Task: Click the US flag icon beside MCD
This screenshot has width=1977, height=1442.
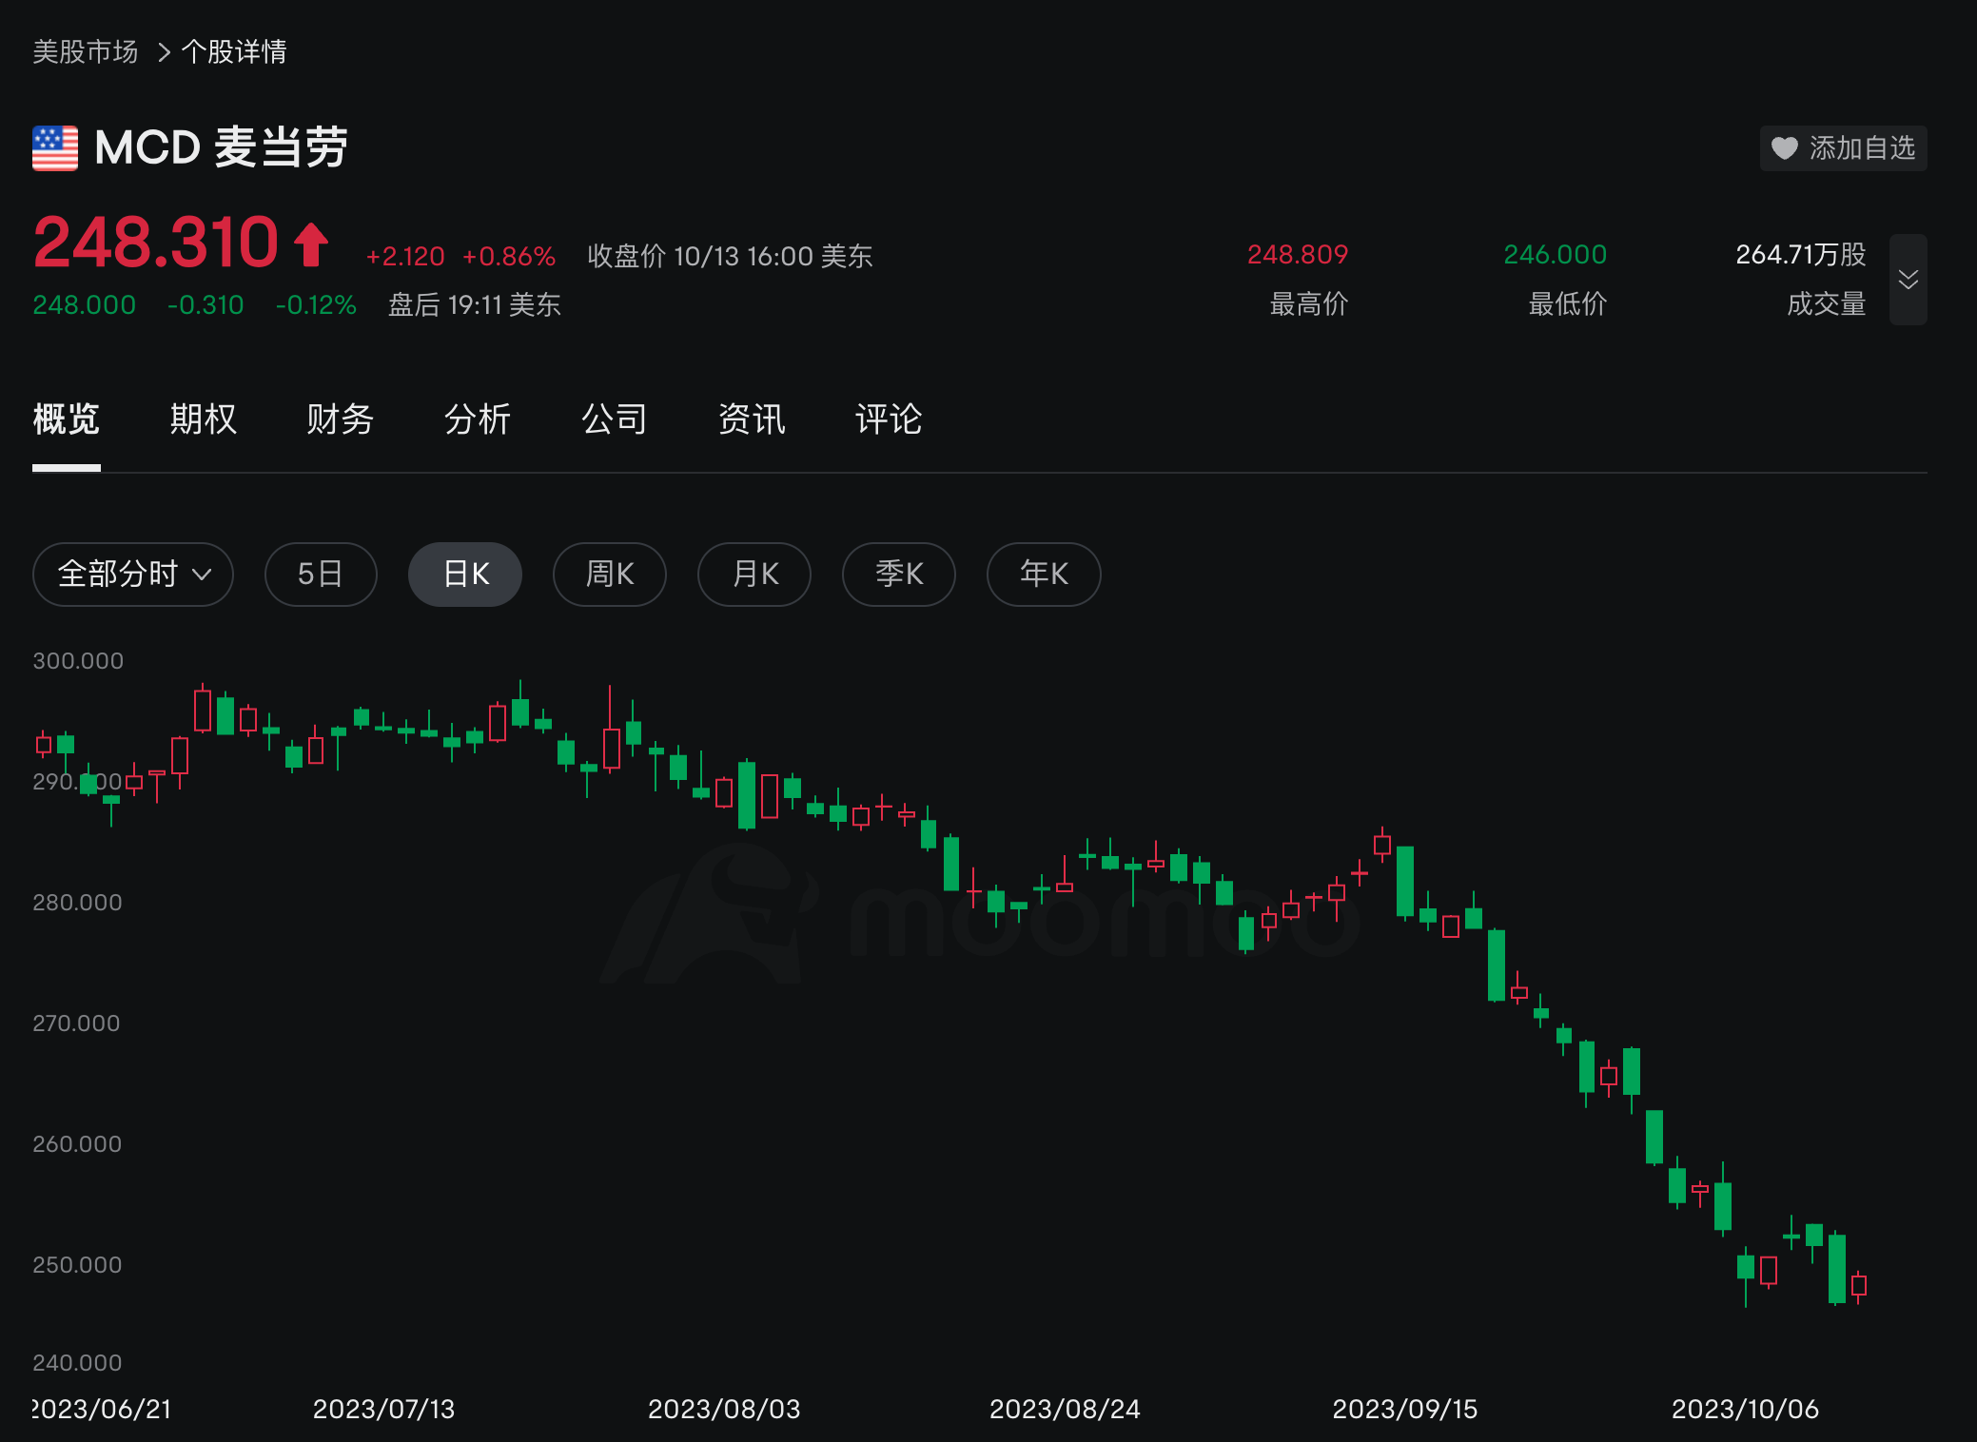Action: (55, 148)
